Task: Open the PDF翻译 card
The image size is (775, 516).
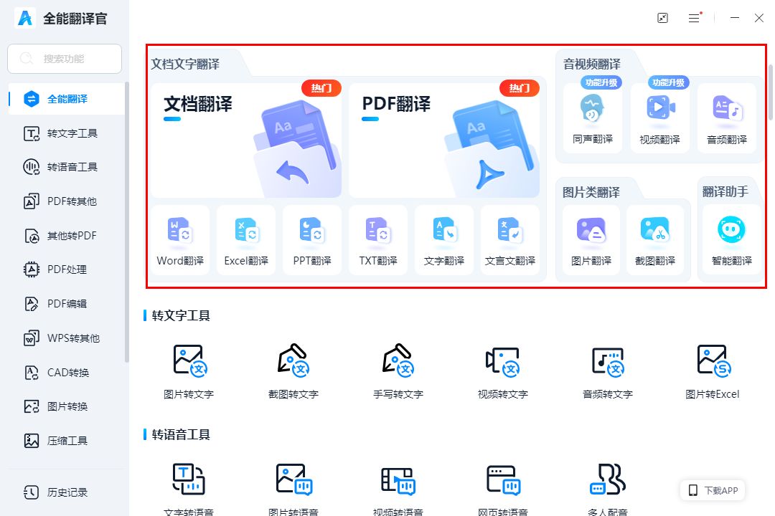Action: [x=444, y=140]
